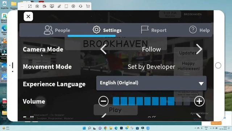This screenshot has height=131, width=232.
Task: Click the device rotate icon in toolbar
Action: pyautogui.click(x=66, y=6)
